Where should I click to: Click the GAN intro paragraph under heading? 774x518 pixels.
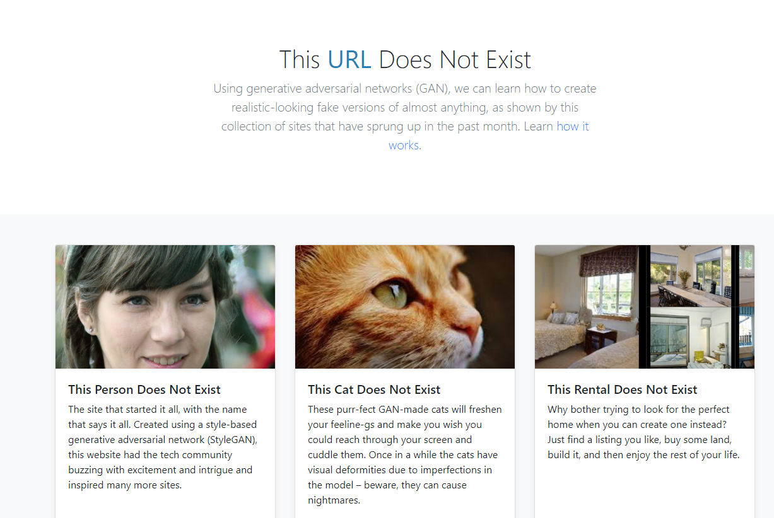pyautogui.click(x=404, y=117)
